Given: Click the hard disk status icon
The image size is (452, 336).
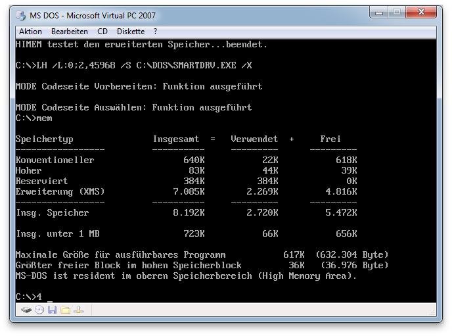Looking at the screenshot, I should [x=26, y=310].
